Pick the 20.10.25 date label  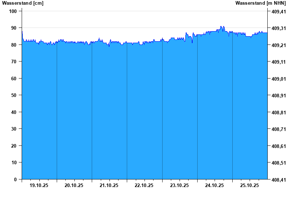pos(74,185)
